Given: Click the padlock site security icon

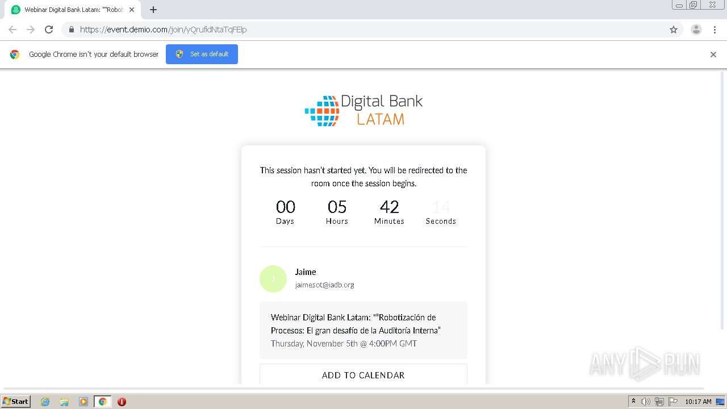Looking at the screenshot, I should (71, 30).
